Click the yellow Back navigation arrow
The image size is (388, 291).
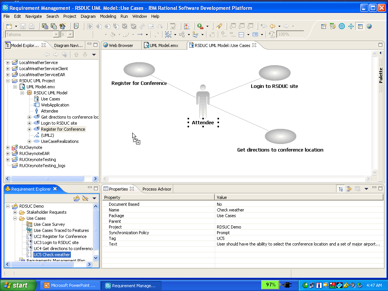[272, 26]
